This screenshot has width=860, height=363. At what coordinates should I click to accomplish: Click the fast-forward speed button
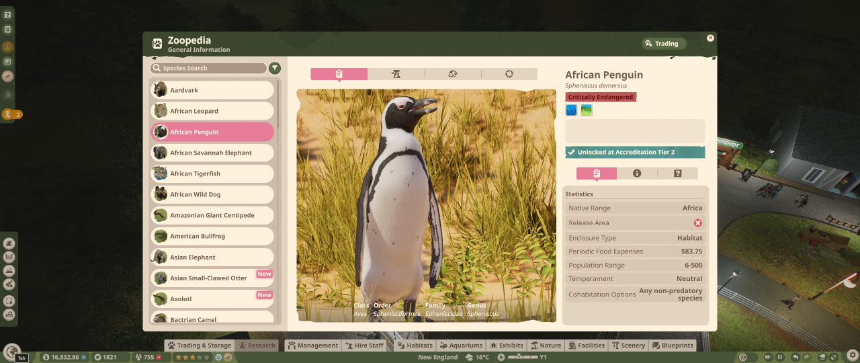(x=767, y=357)
